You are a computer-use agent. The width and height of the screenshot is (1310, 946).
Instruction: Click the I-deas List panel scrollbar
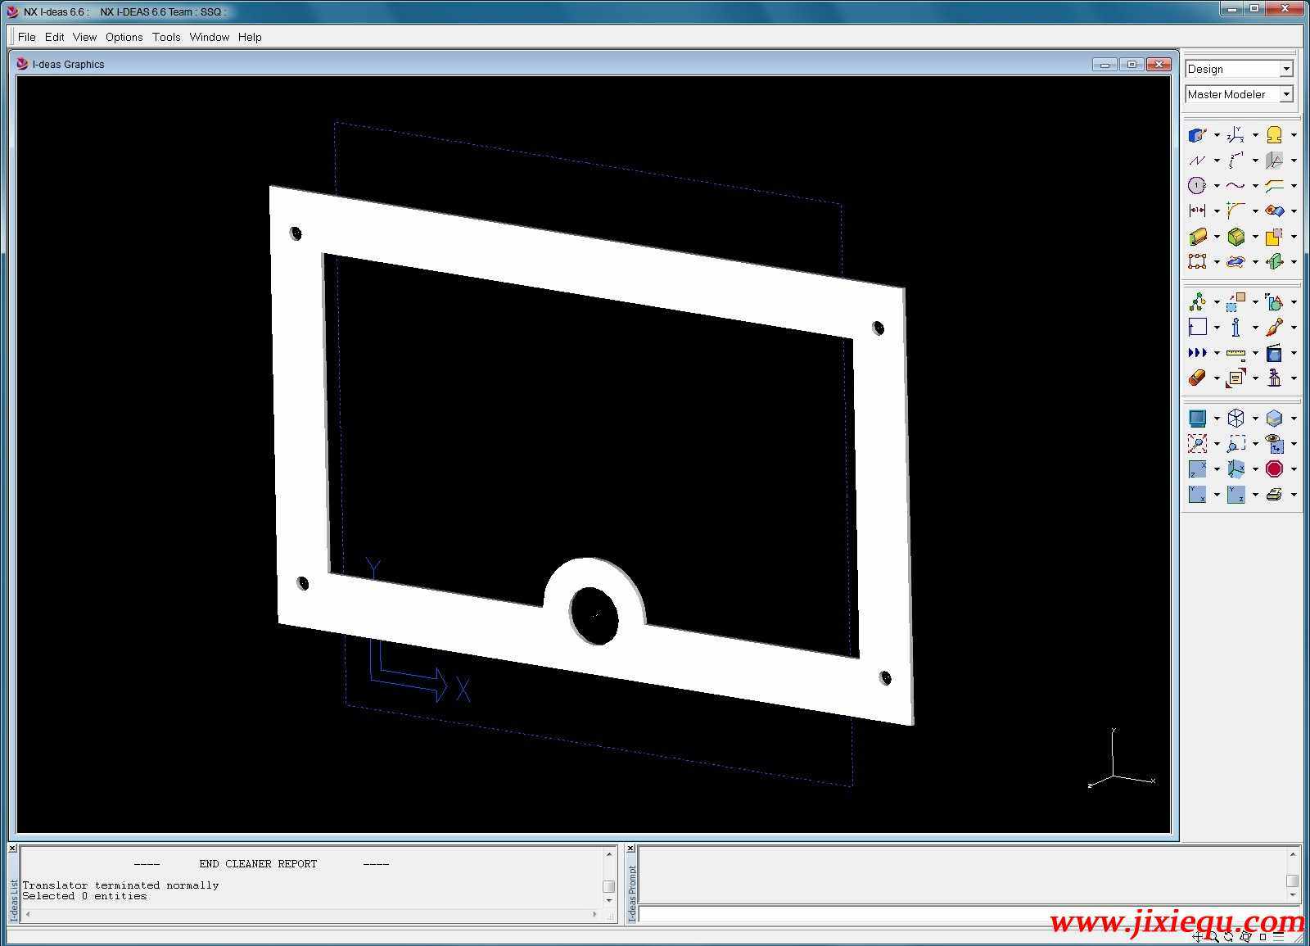610,885
